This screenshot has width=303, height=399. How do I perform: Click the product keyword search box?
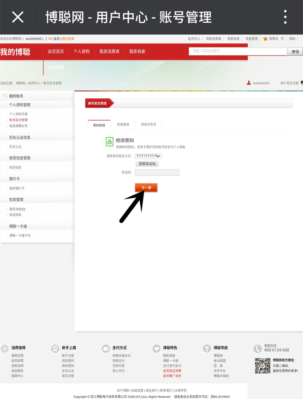click(238, 51)
